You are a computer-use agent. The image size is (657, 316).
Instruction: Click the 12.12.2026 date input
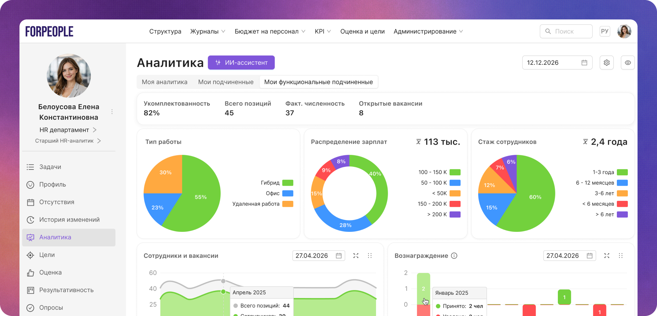click(x=557, y=63)
